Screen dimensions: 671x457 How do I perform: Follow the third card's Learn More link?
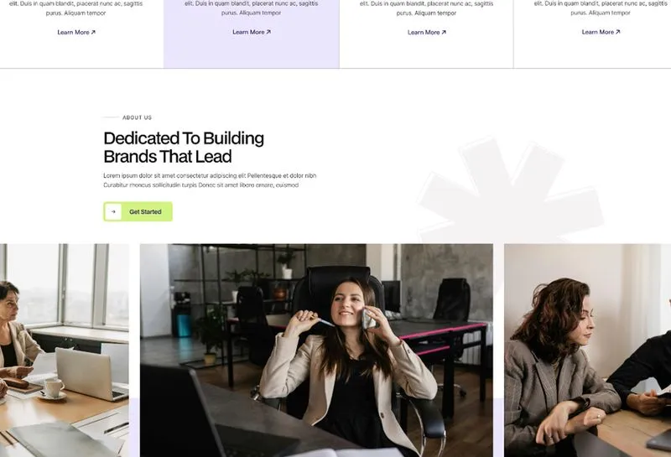point(427,32)
